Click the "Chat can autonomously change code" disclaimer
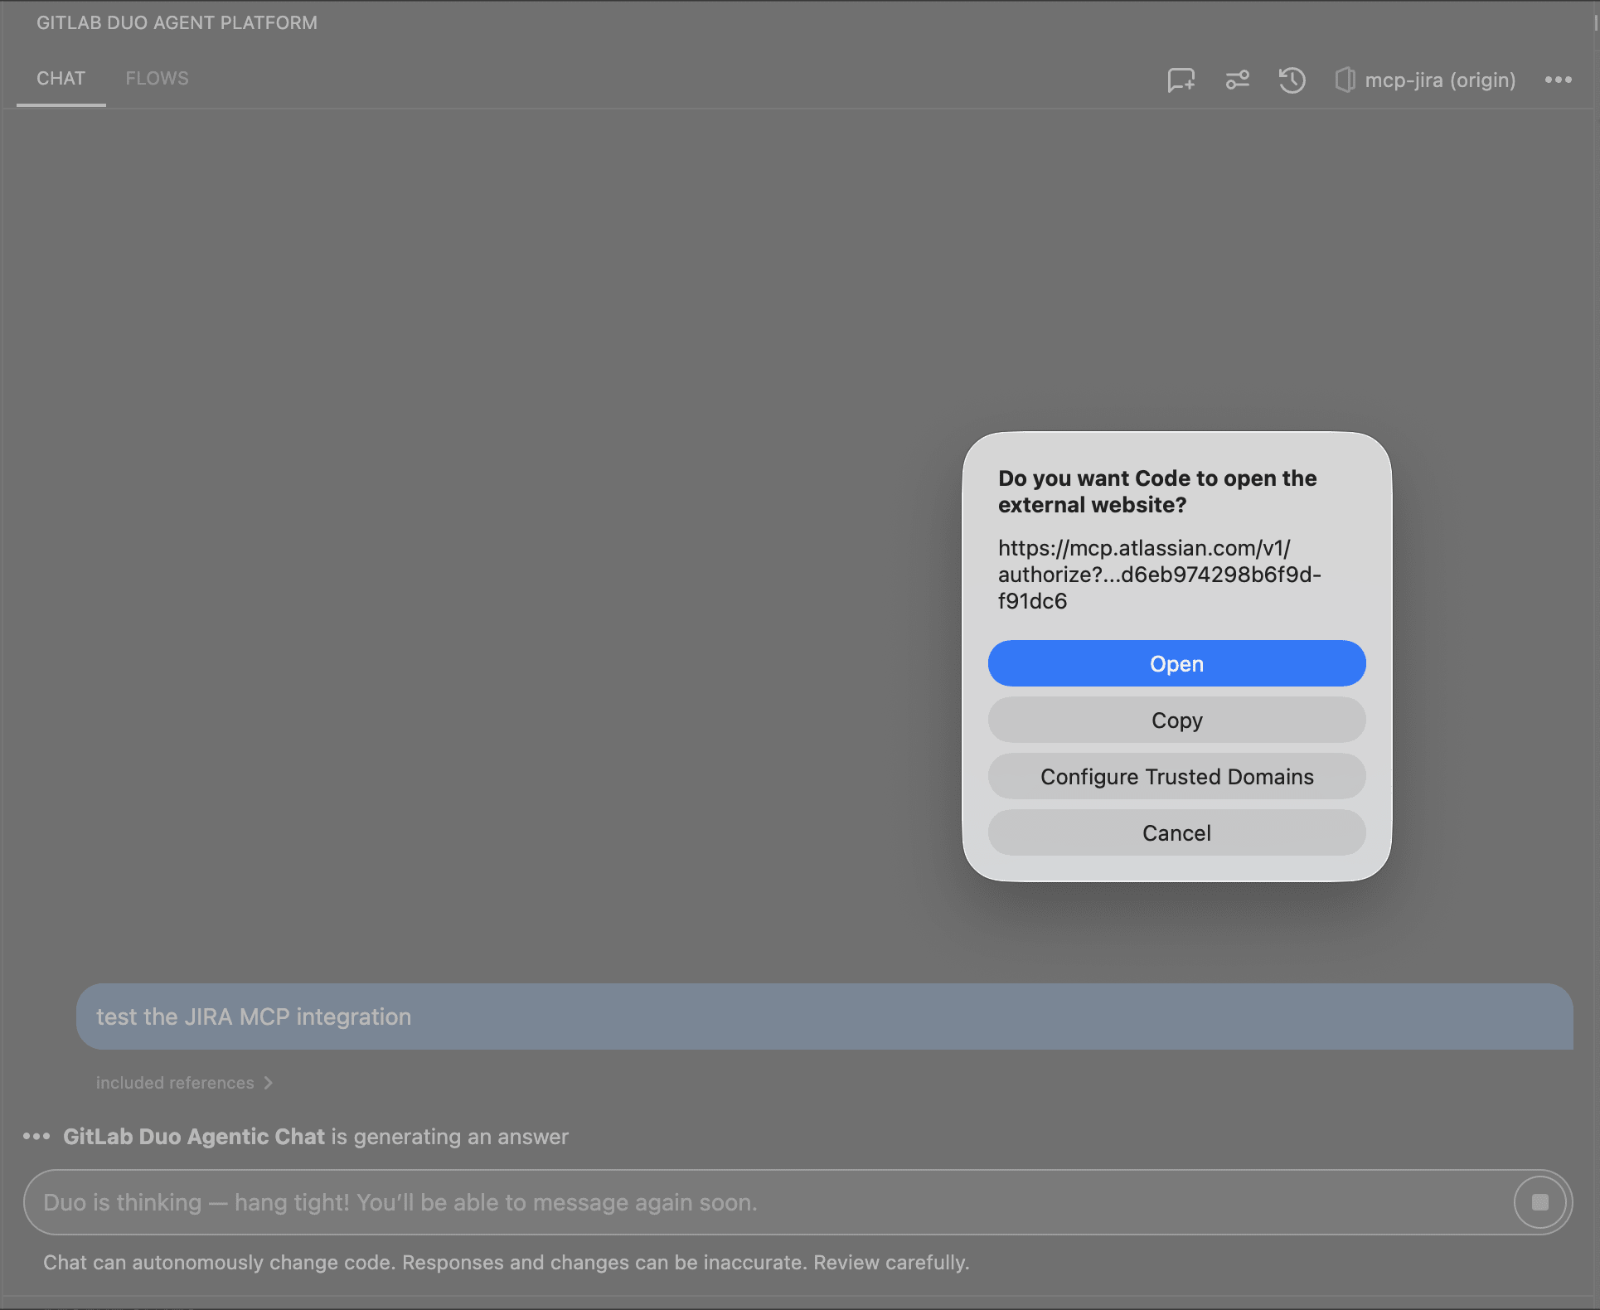 [x=507, y=1263]
